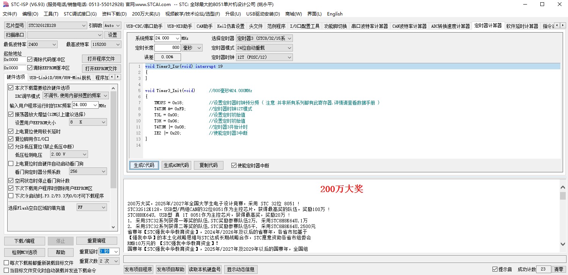Toggle 振荡器放大增益 checkbox
Screen dimensions: 568x275
coord(11,114)
